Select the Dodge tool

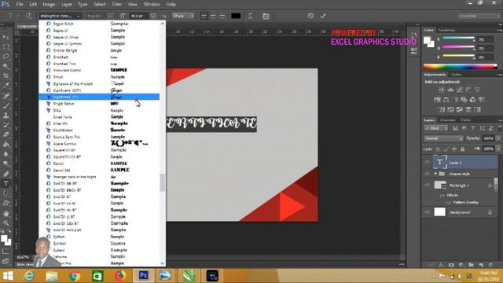pyautogui.click(x=6, y=164)
